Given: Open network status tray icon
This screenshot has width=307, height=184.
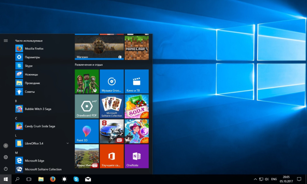Looking at the screenshot, I should [x=261, y=179].
